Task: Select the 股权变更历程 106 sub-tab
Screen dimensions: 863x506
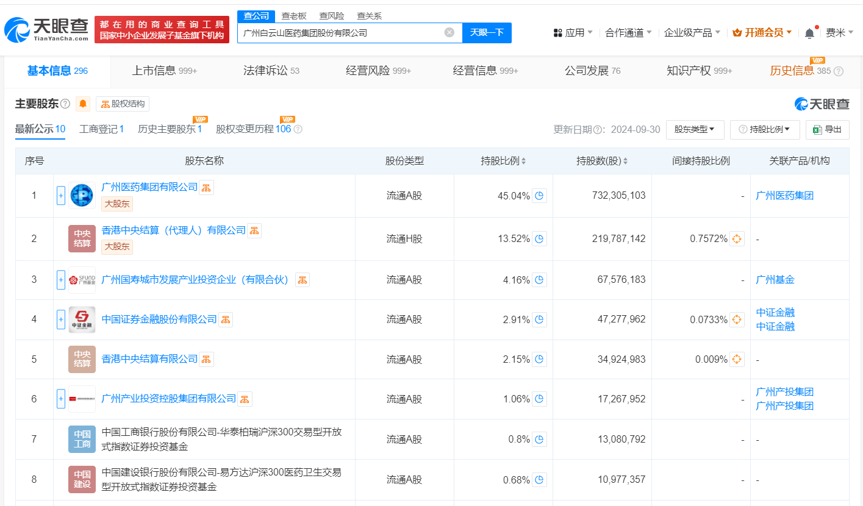Action: (253, 129)
